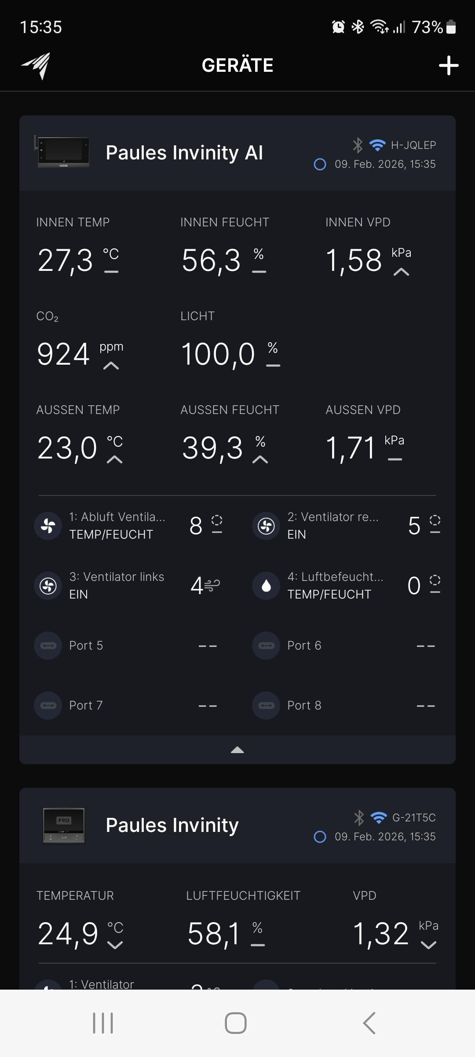This screenshot has width=475, height=1057.
Task: Tap the Wi-Fi icon beside H-JQLEP
Action: point(377,145)
